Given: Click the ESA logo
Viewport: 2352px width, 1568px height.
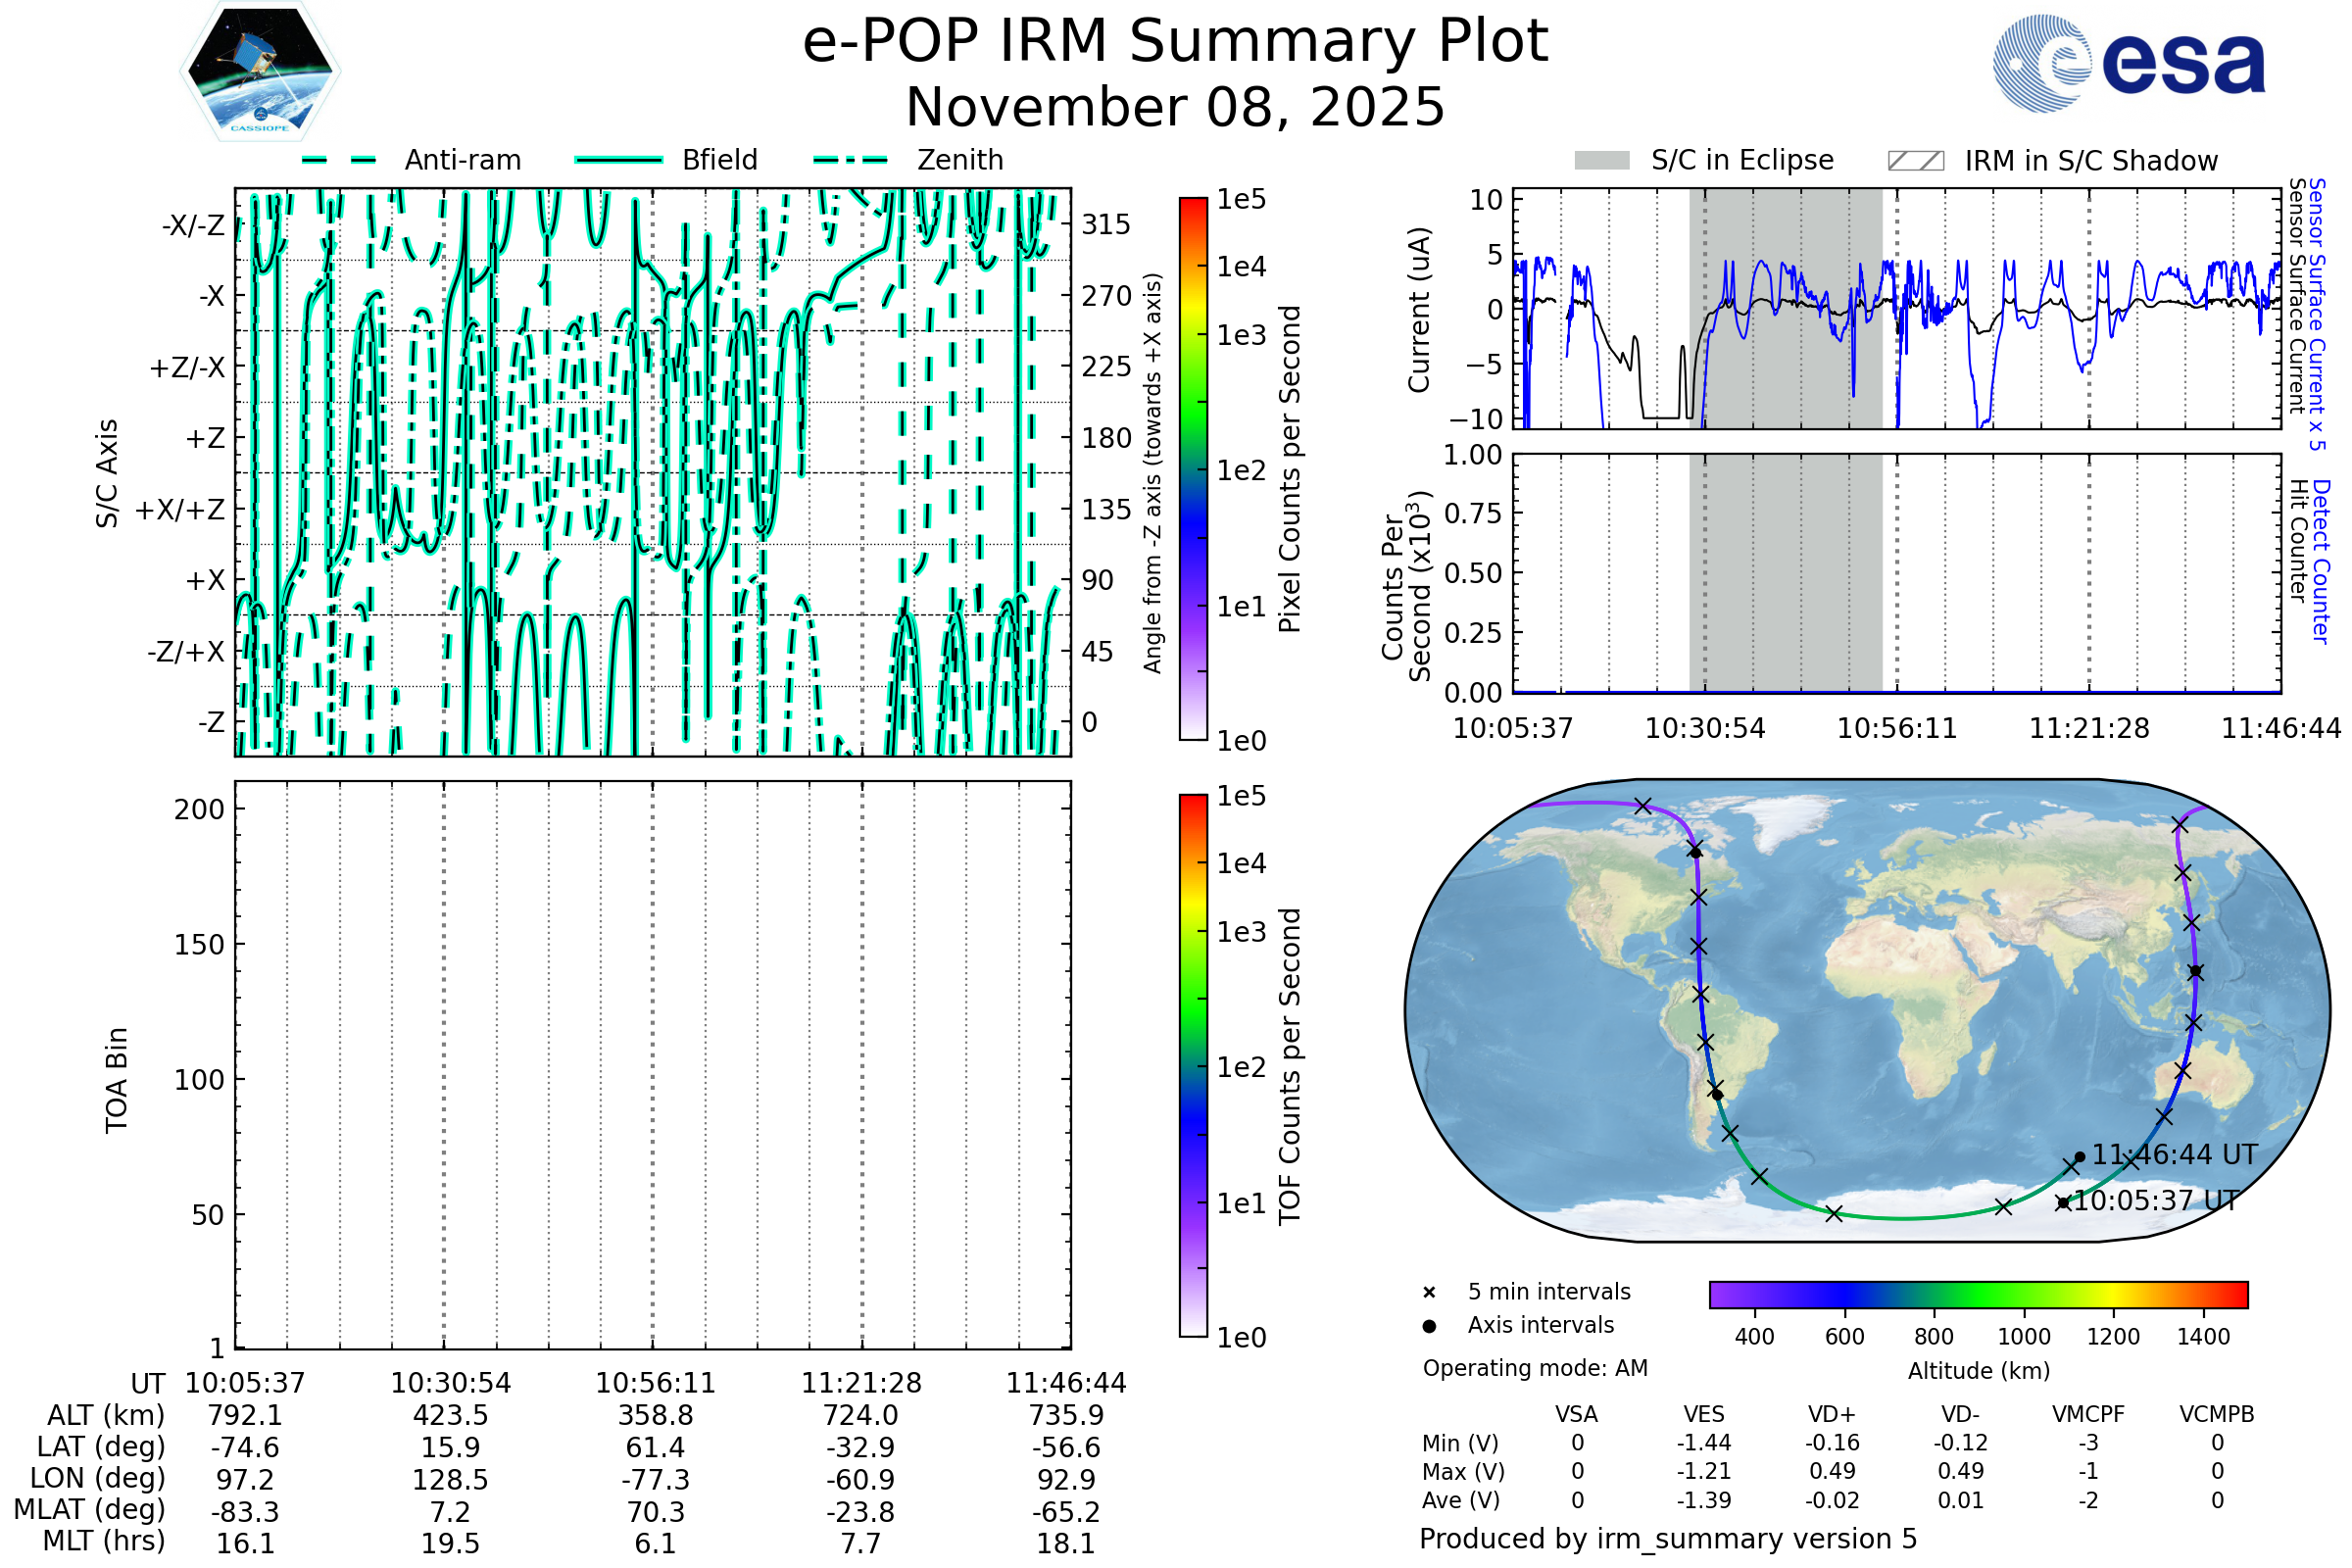Looking at the screenshot, I should (2128, 63).
